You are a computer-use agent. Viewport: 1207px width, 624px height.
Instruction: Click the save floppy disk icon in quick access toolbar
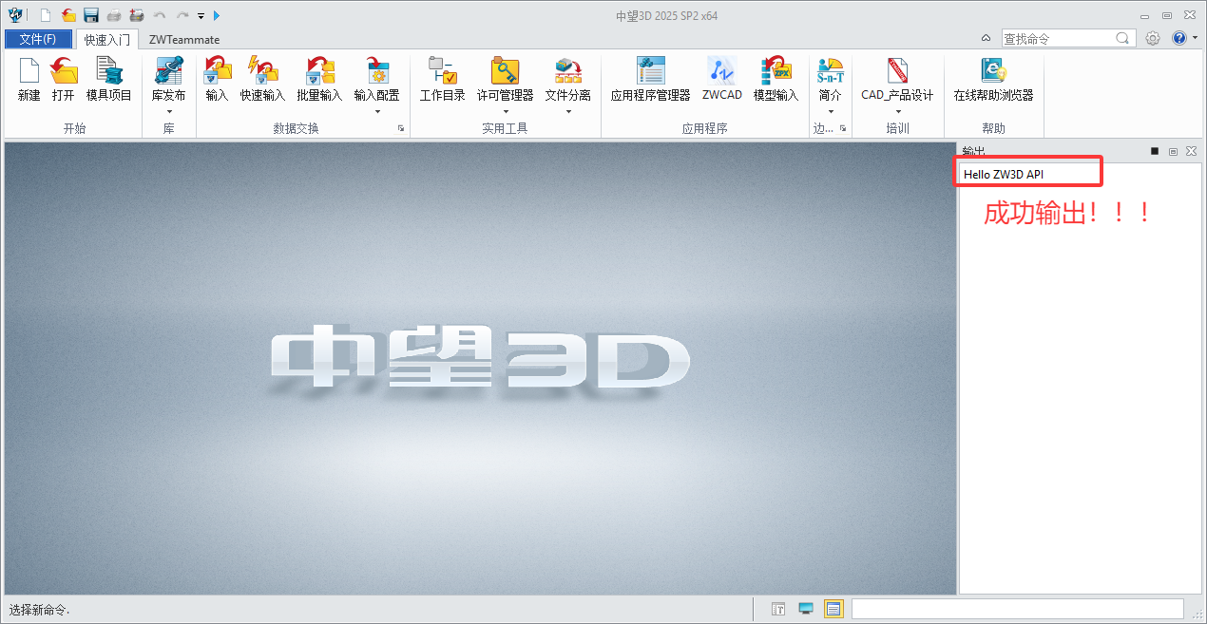pyautogui.click(x=91, y=15)
